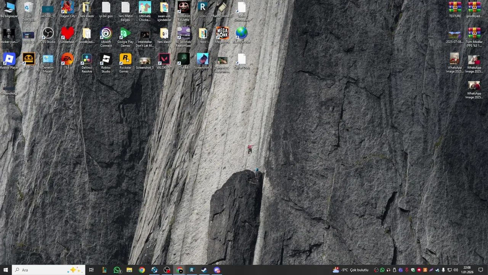Open the Bu bilgisayar desktop icon
Screen dimensions: 488x275
9,10
